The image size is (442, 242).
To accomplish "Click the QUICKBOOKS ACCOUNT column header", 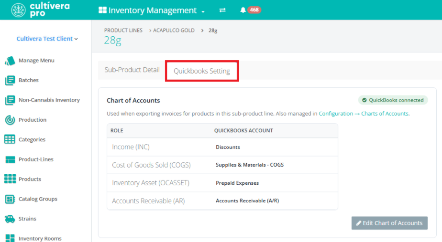I will (x=243, y=131).
